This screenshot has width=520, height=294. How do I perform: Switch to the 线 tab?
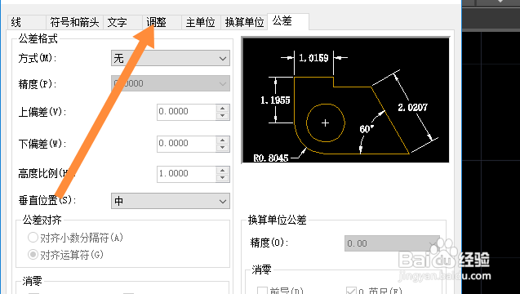26,23
